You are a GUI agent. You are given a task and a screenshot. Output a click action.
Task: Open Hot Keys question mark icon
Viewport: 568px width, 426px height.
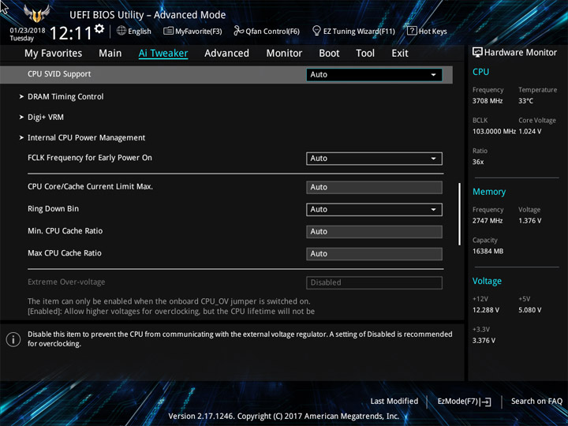click(412, 31)
